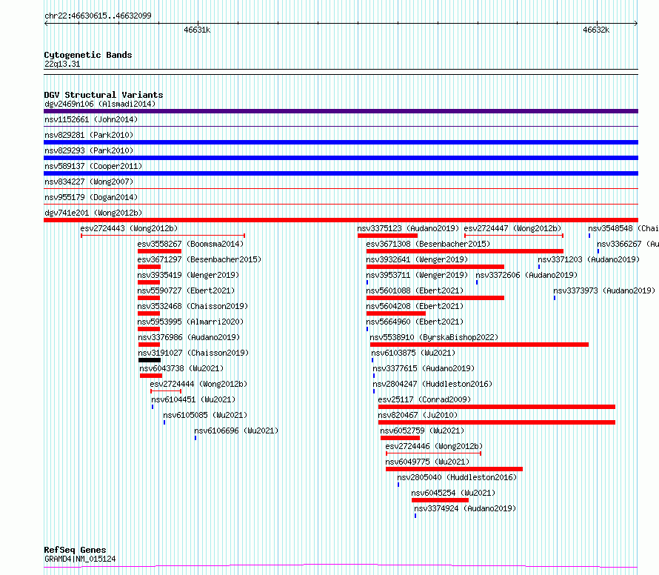Click the purple bar under dgv2469n106
Viewport: 659px width, 575px height.
(x=341, y=111)
